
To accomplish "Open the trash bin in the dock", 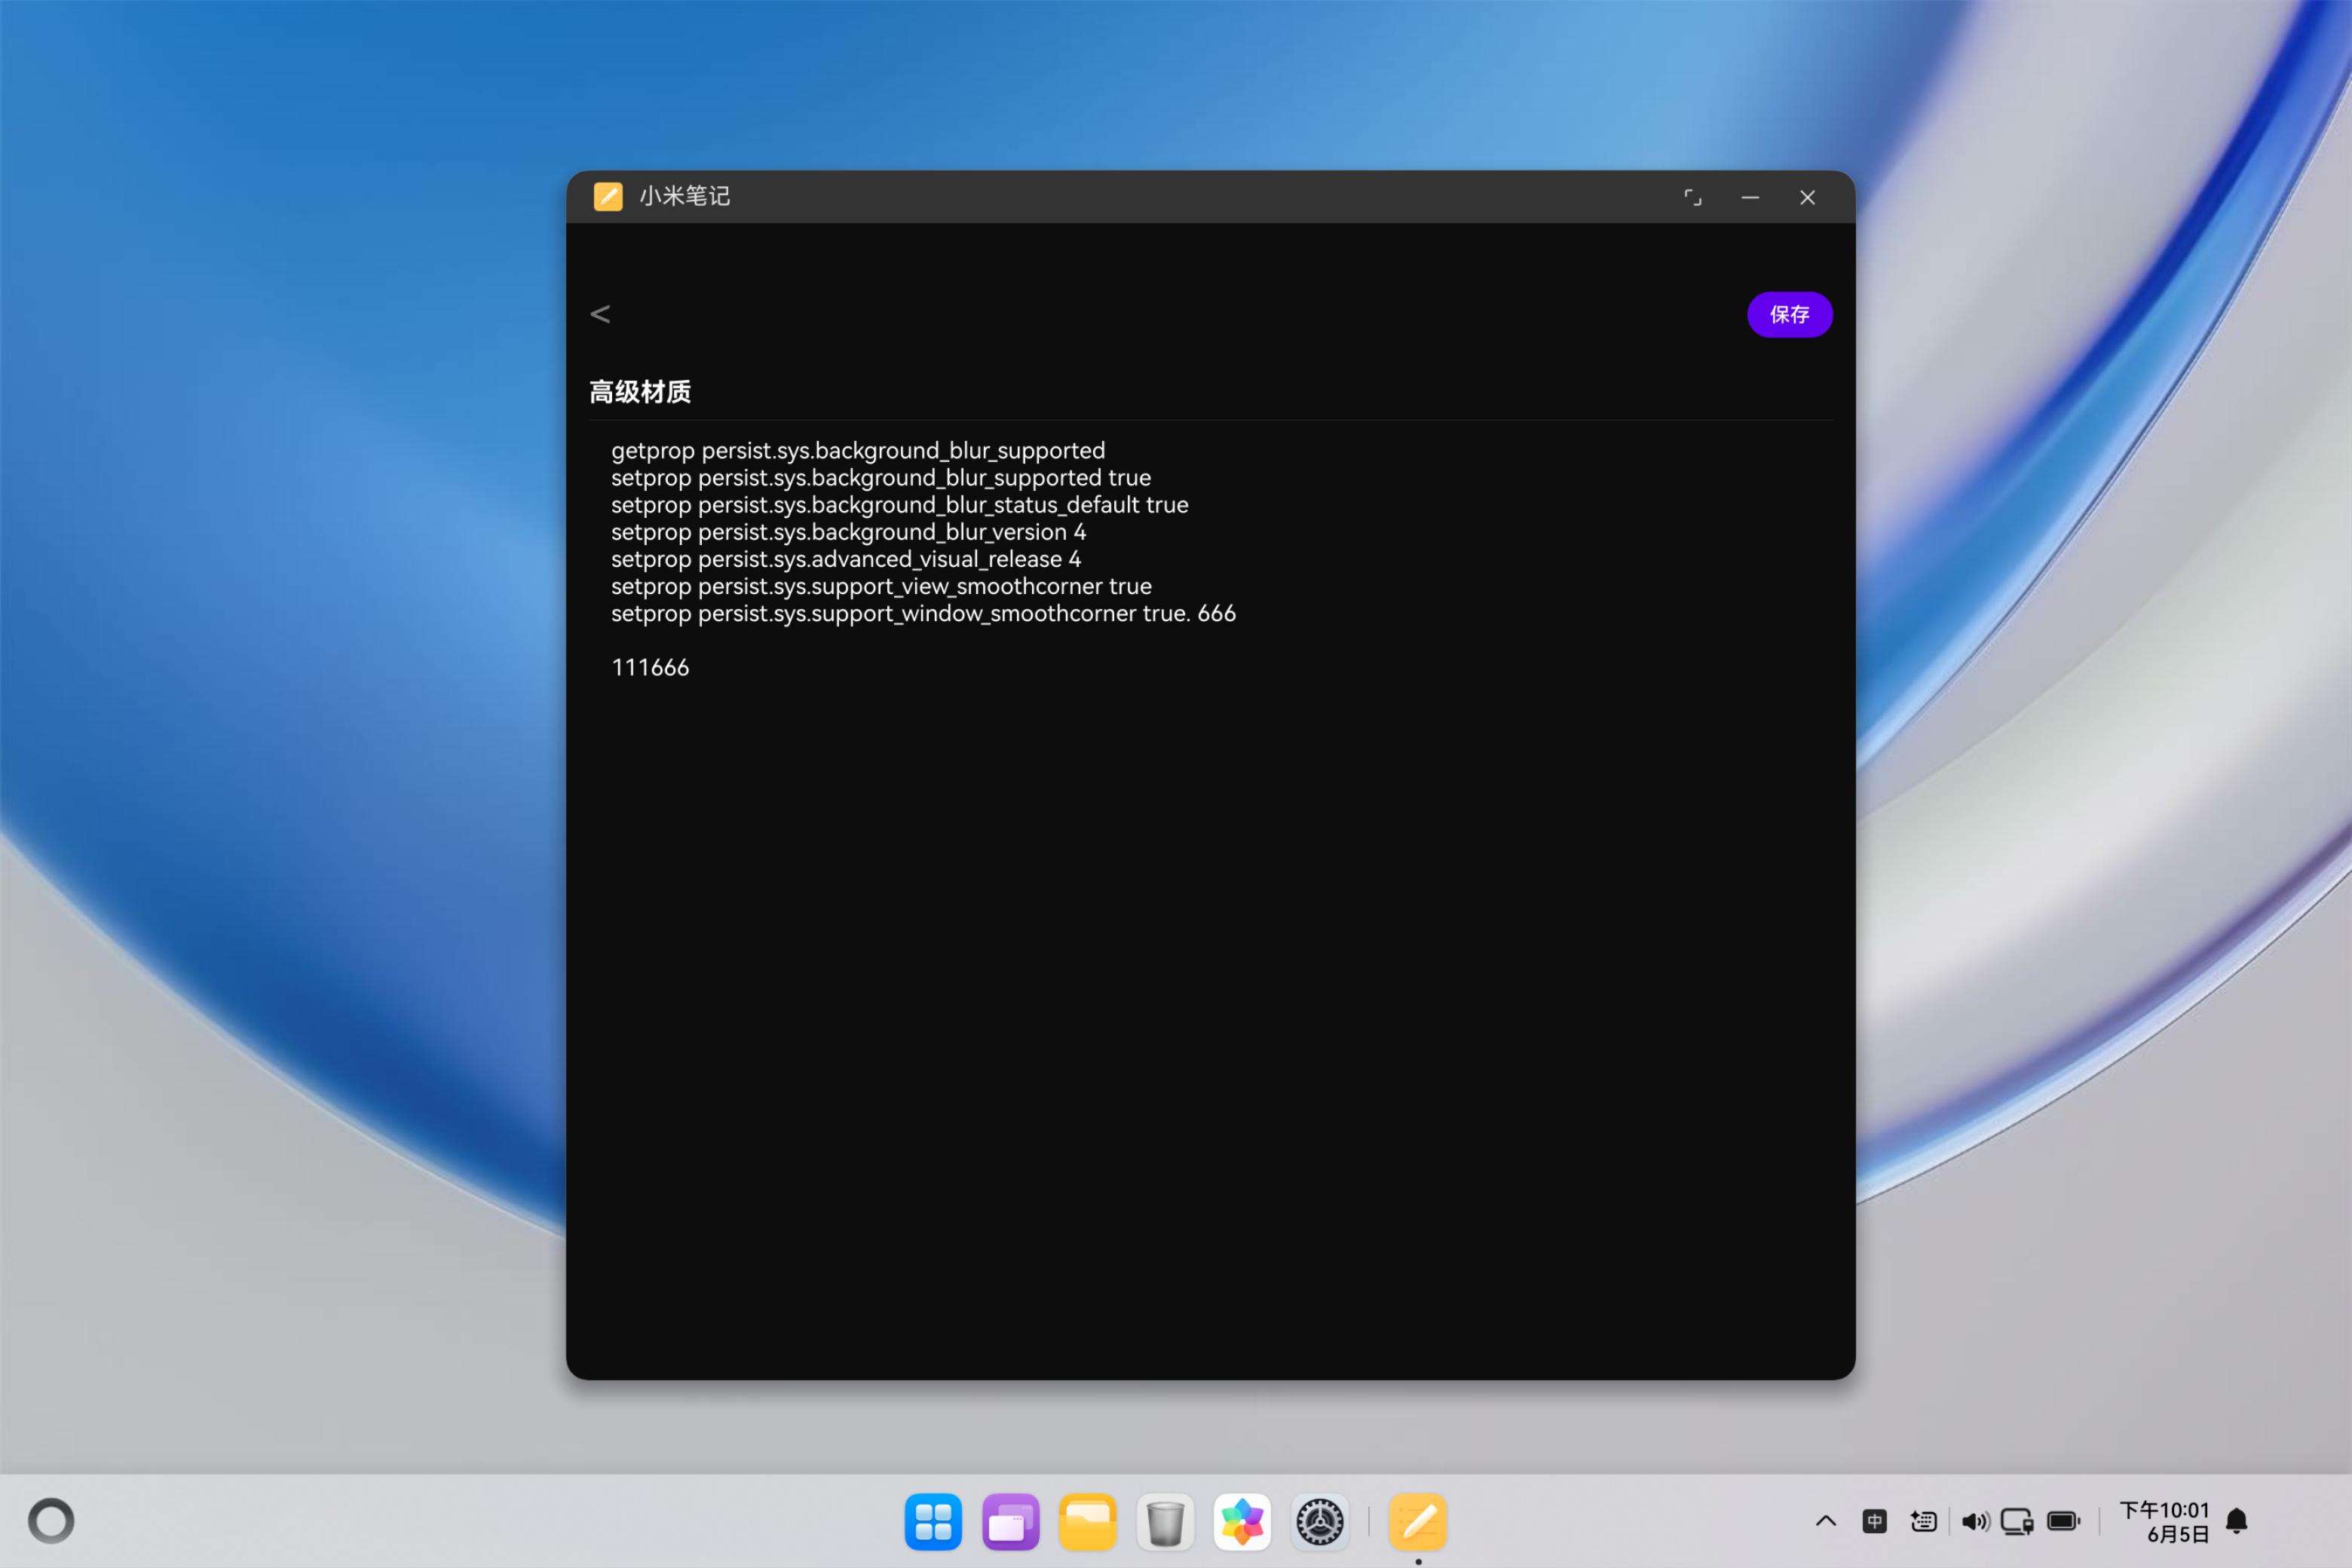I will [1165, 1521].
